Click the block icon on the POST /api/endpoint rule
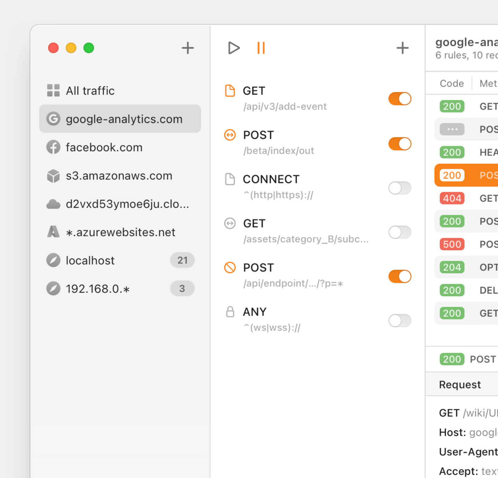This screenshot has width=498, height=478. [230, 268]
